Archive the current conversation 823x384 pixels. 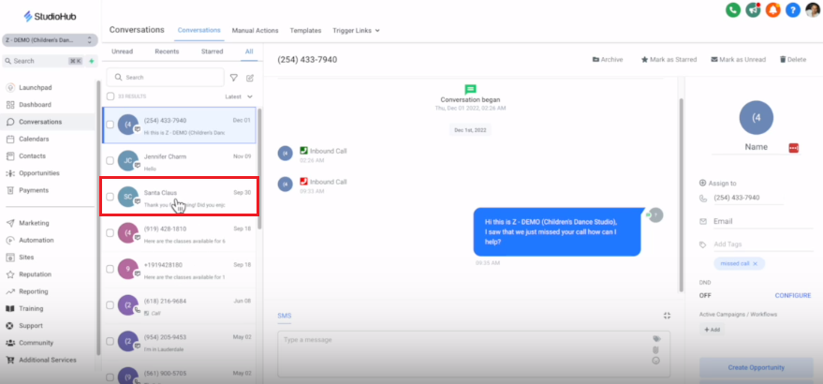(x=608, y=60)
